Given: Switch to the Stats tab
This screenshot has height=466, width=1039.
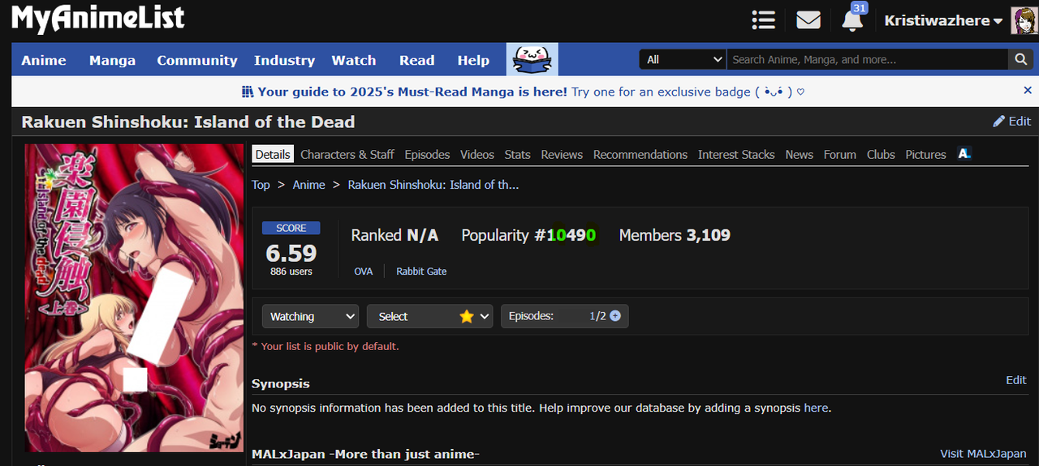Looking at the screenshot, I should [517, 154].
